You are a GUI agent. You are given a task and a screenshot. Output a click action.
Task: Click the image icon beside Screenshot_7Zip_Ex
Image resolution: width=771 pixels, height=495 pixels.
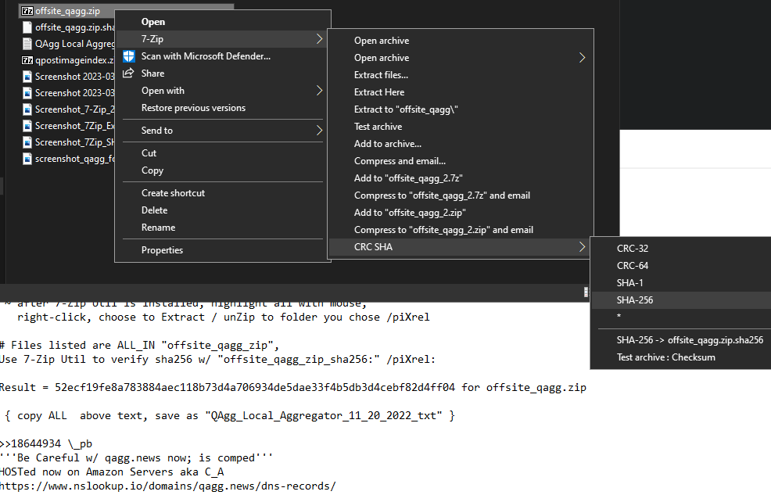coord(27,126)
